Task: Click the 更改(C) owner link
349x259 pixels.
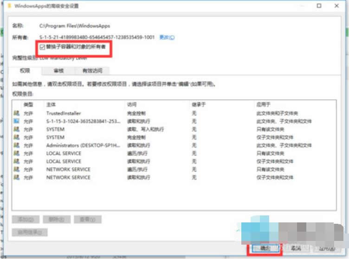Action: [167, 38]
